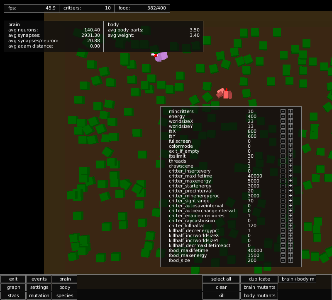
Task: Decrease food_maxlifetime with minus button
Action: click(283, 250)
